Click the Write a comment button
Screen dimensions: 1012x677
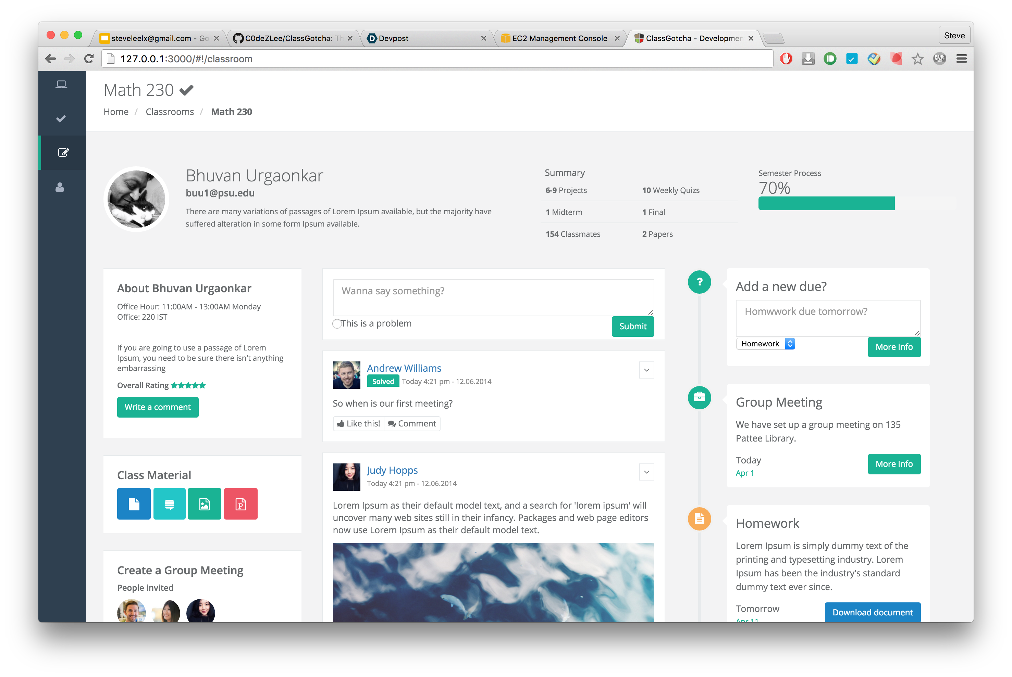tap(158, 407)
